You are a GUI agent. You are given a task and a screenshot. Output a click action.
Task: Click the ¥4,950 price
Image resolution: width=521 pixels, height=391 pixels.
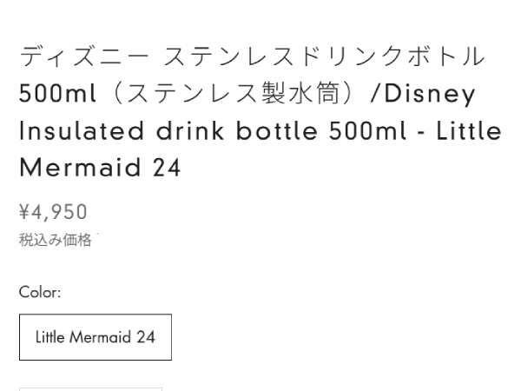point(54,212)
